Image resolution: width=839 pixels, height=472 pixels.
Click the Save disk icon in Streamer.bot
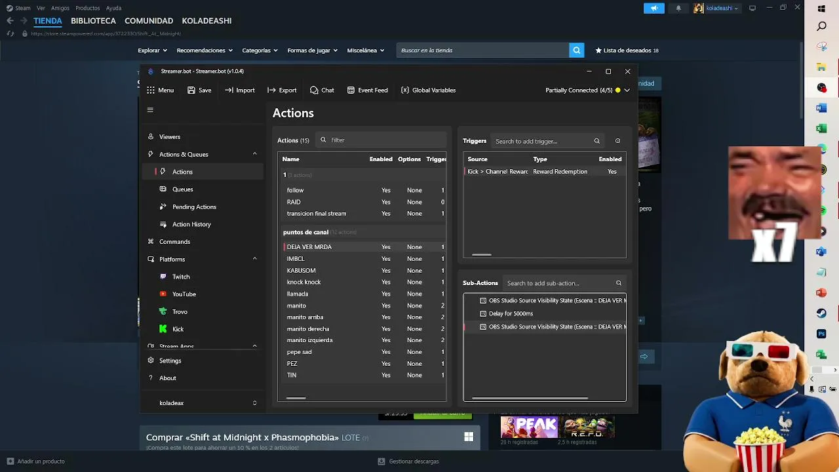(191, 90)
